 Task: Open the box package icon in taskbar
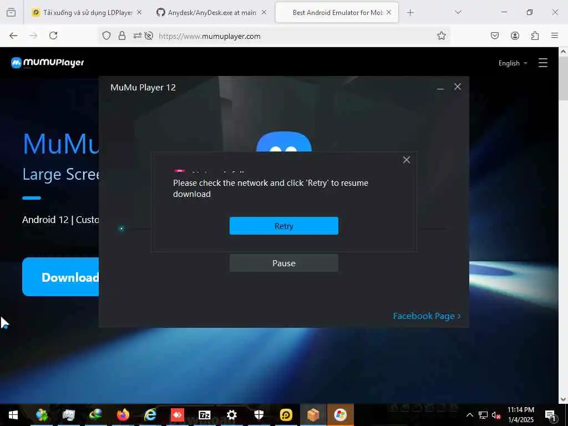click(313, 415)
